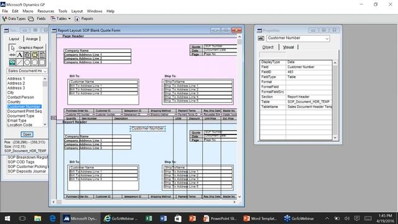Click the Data Types toolbar icon
This screenshot has width=398, height=224.
click(x=5, y=19)
